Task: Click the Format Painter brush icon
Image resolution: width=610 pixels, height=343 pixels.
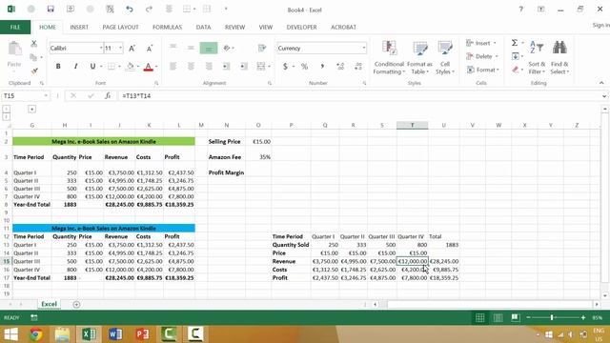Action: (x=34, y=71)
